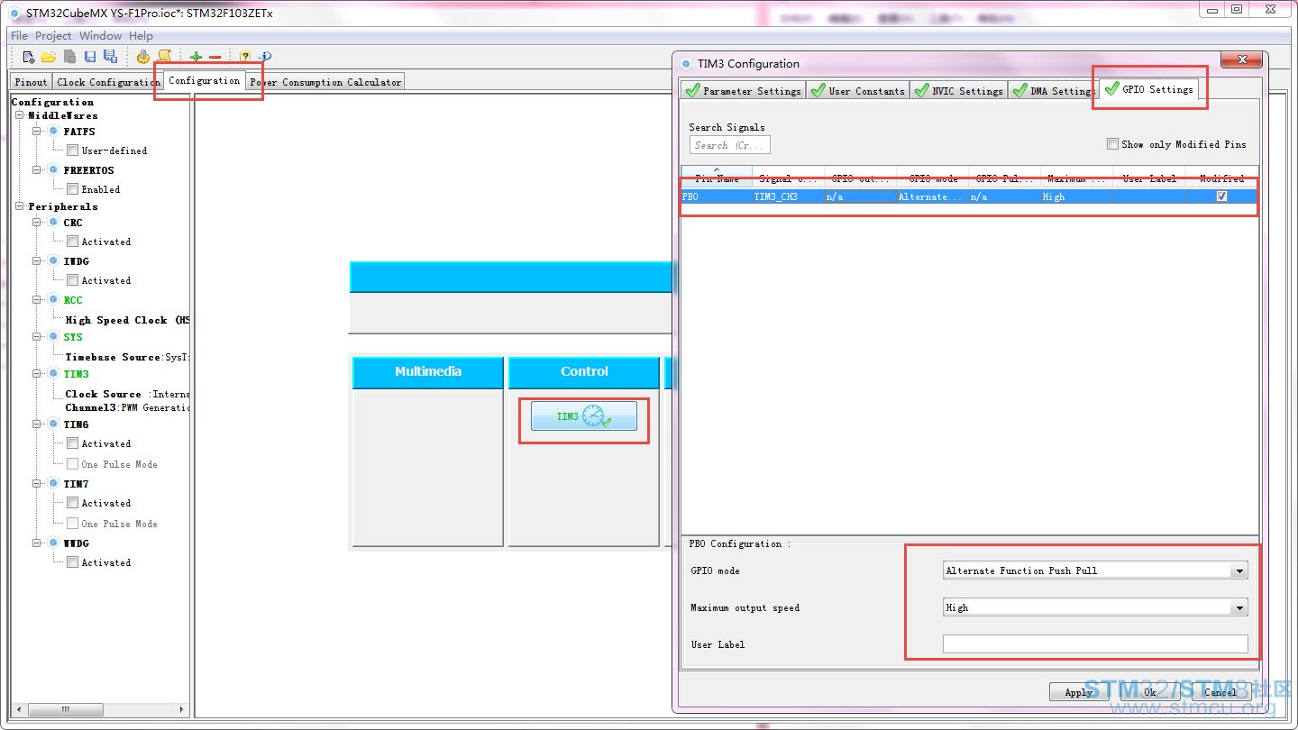The width and height of the screenshot is (1298, 730).
Task: Collapse the FATFS tree node
Action: click(x=38, y=132)
